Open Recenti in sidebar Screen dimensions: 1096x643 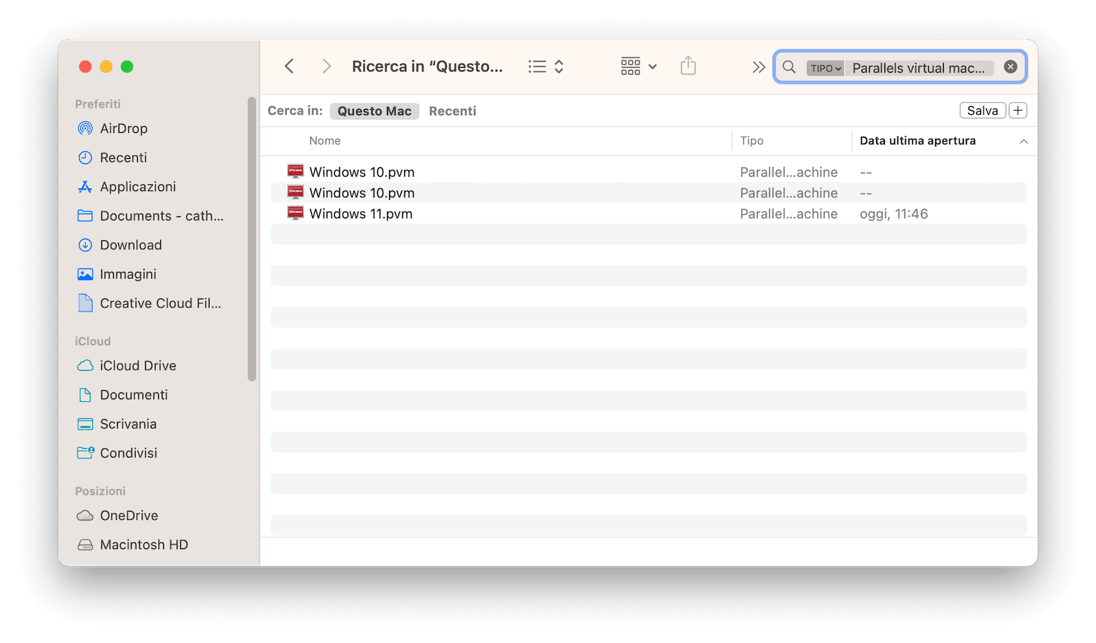[x=123, y=157]
